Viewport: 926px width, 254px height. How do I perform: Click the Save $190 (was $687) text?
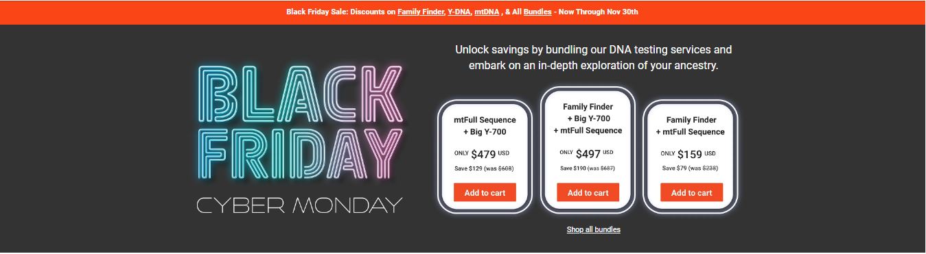588,168
